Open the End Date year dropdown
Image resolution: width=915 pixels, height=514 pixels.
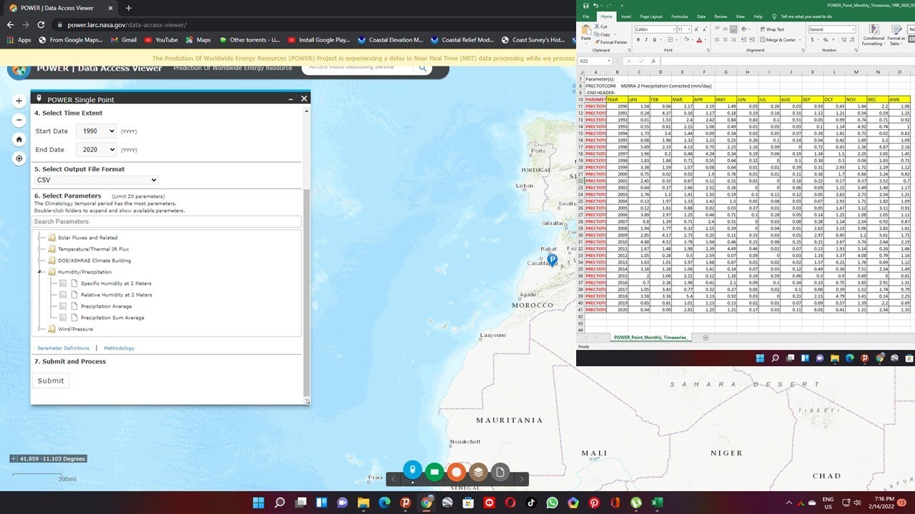[97, 150]
